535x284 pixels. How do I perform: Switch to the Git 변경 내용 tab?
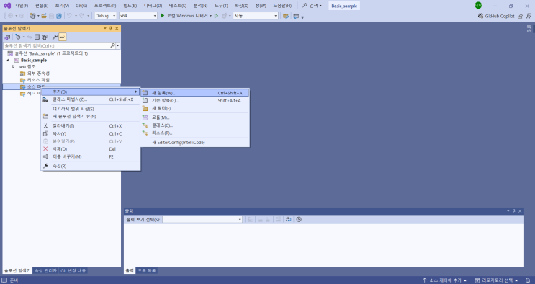(73, 271)
